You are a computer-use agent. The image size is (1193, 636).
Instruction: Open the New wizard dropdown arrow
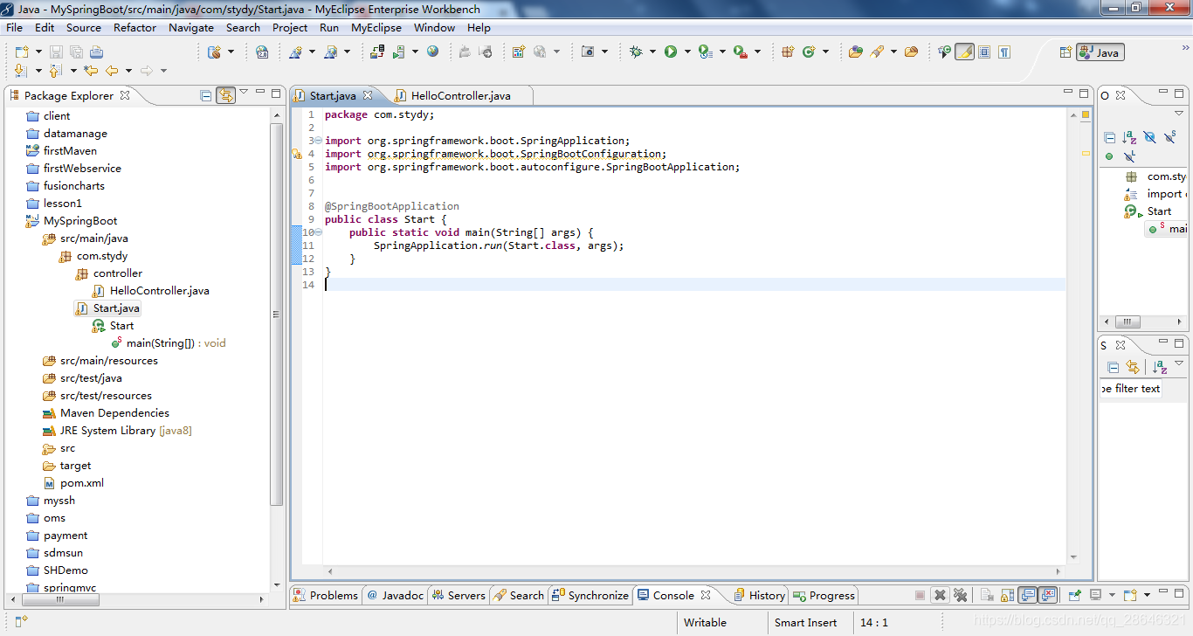tap(38, 52)
